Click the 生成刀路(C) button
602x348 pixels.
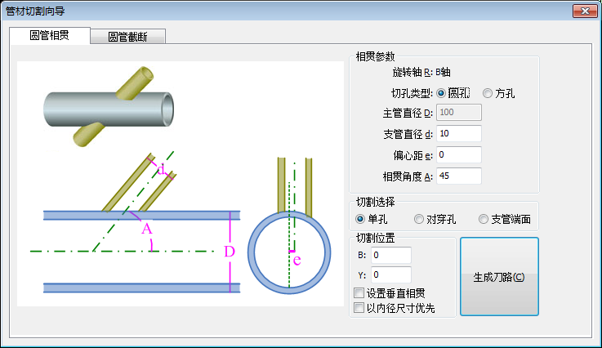tap(499, 277)
